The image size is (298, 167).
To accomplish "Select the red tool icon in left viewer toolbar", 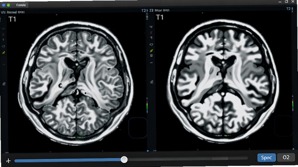I will [x=3, y=35].
